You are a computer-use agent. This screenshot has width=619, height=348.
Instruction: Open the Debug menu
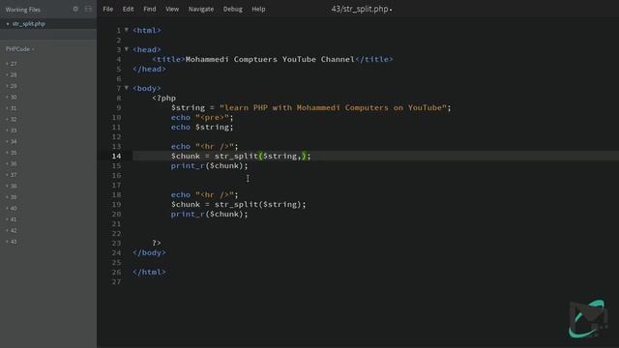coord(232,9)
